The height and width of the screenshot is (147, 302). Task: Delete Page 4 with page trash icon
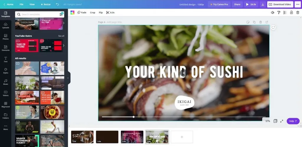pyautogui.click(x=261, y=22)
